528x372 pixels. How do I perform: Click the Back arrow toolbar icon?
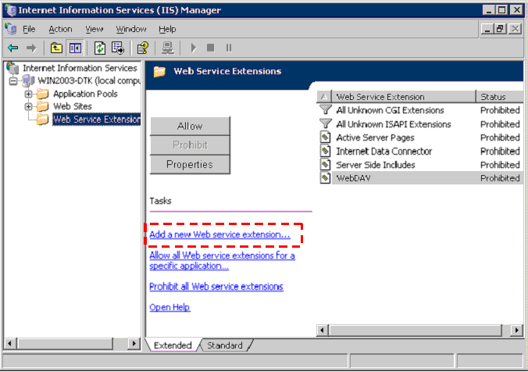(x=11, y=48)
